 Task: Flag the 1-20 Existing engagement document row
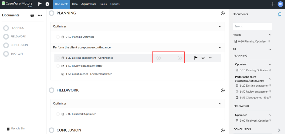click(x=196, y=58)
